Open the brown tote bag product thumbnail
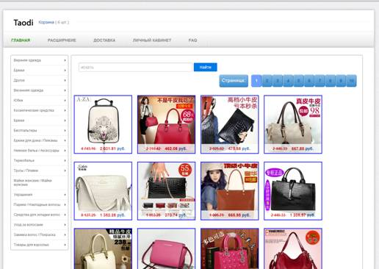The width and height of the screenshot is (379, 269). pos(230,191)
